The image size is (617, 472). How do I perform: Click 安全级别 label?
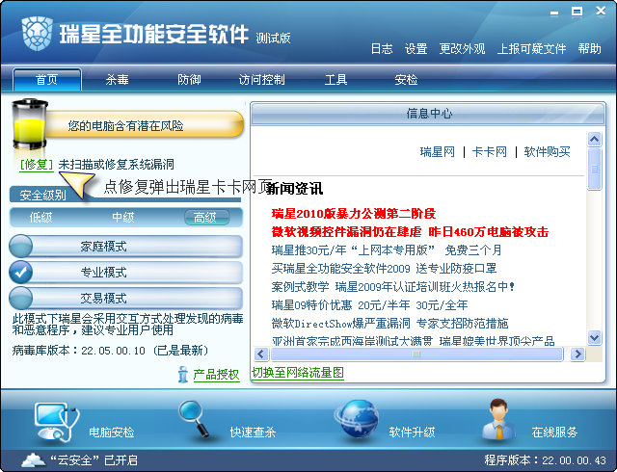(42, 195)
